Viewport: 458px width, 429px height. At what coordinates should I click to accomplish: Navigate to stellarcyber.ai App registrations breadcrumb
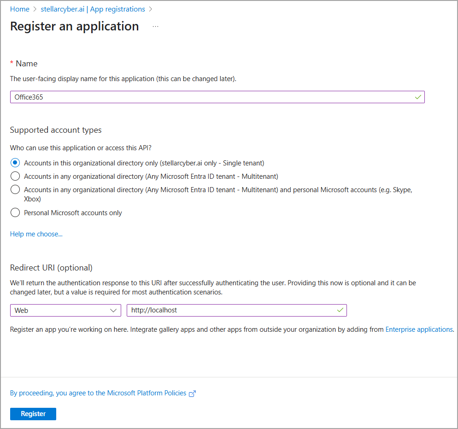(x=92, y=9)
